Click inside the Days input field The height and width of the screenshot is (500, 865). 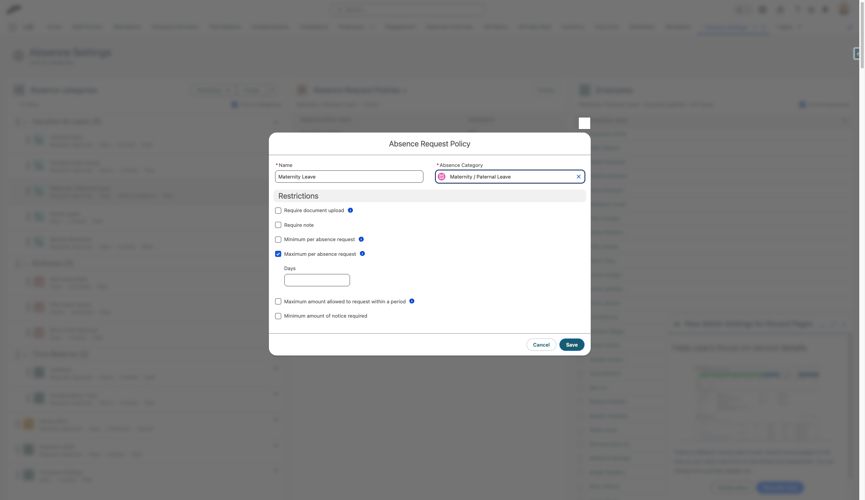coord(317,280)
